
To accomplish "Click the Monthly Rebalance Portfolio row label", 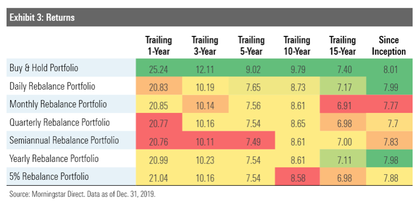I will click(x=58, y=104).
